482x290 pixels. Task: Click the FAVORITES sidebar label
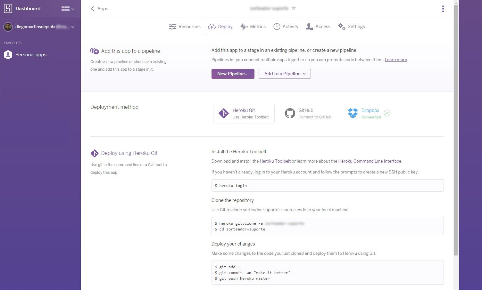coord(12,43)
